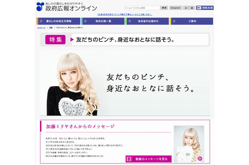This screenshot has height=165, width=249.
Task: Click the pink 特集 badge
Action: click(55, 40)
